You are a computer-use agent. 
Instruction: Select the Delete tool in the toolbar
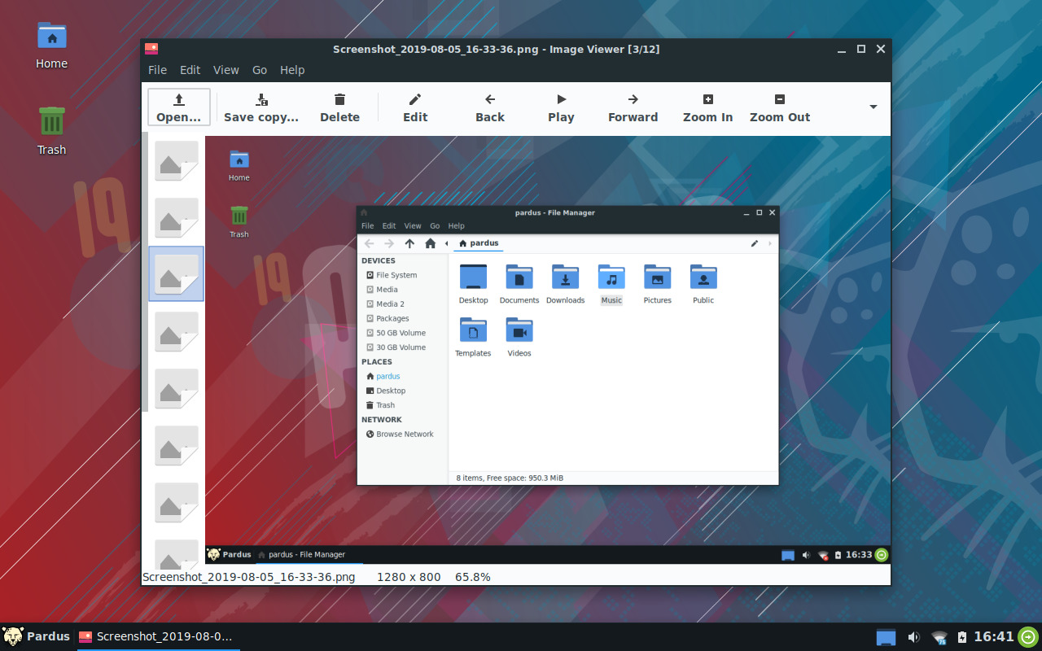point(339,107)
